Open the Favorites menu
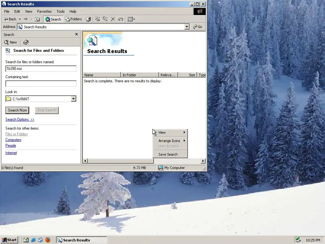Viewport: 325px width, 244px height. tap(44, 11)
